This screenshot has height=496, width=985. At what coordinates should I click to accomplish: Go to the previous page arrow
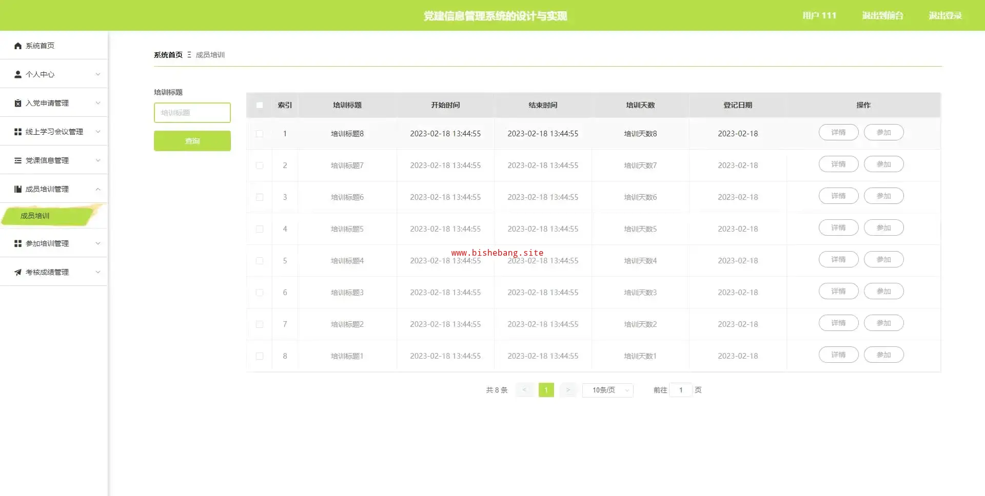(524, 390)
